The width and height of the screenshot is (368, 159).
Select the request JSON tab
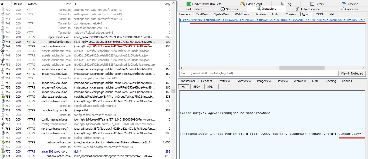(x=319, y=14)
